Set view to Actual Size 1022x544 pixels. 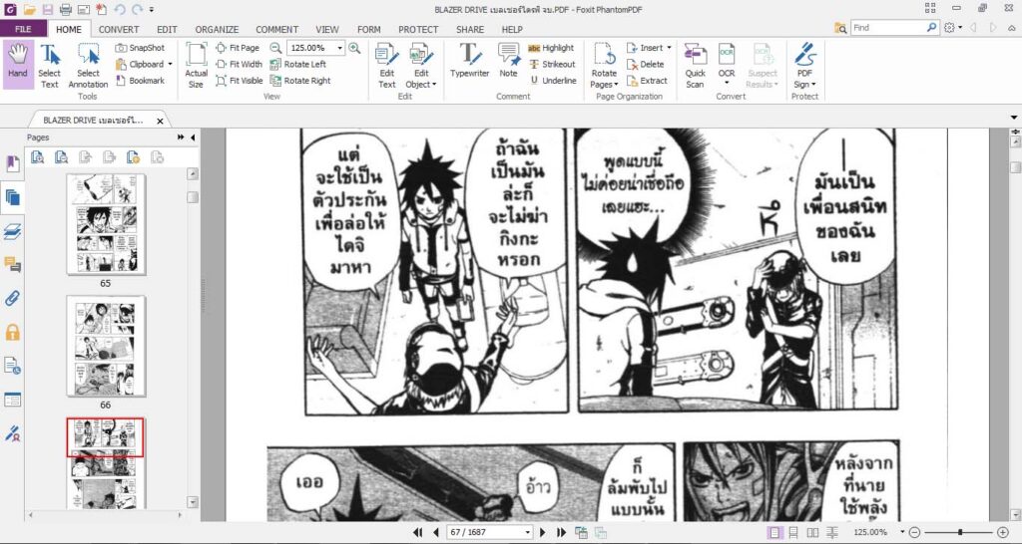[x=197, y=66]
